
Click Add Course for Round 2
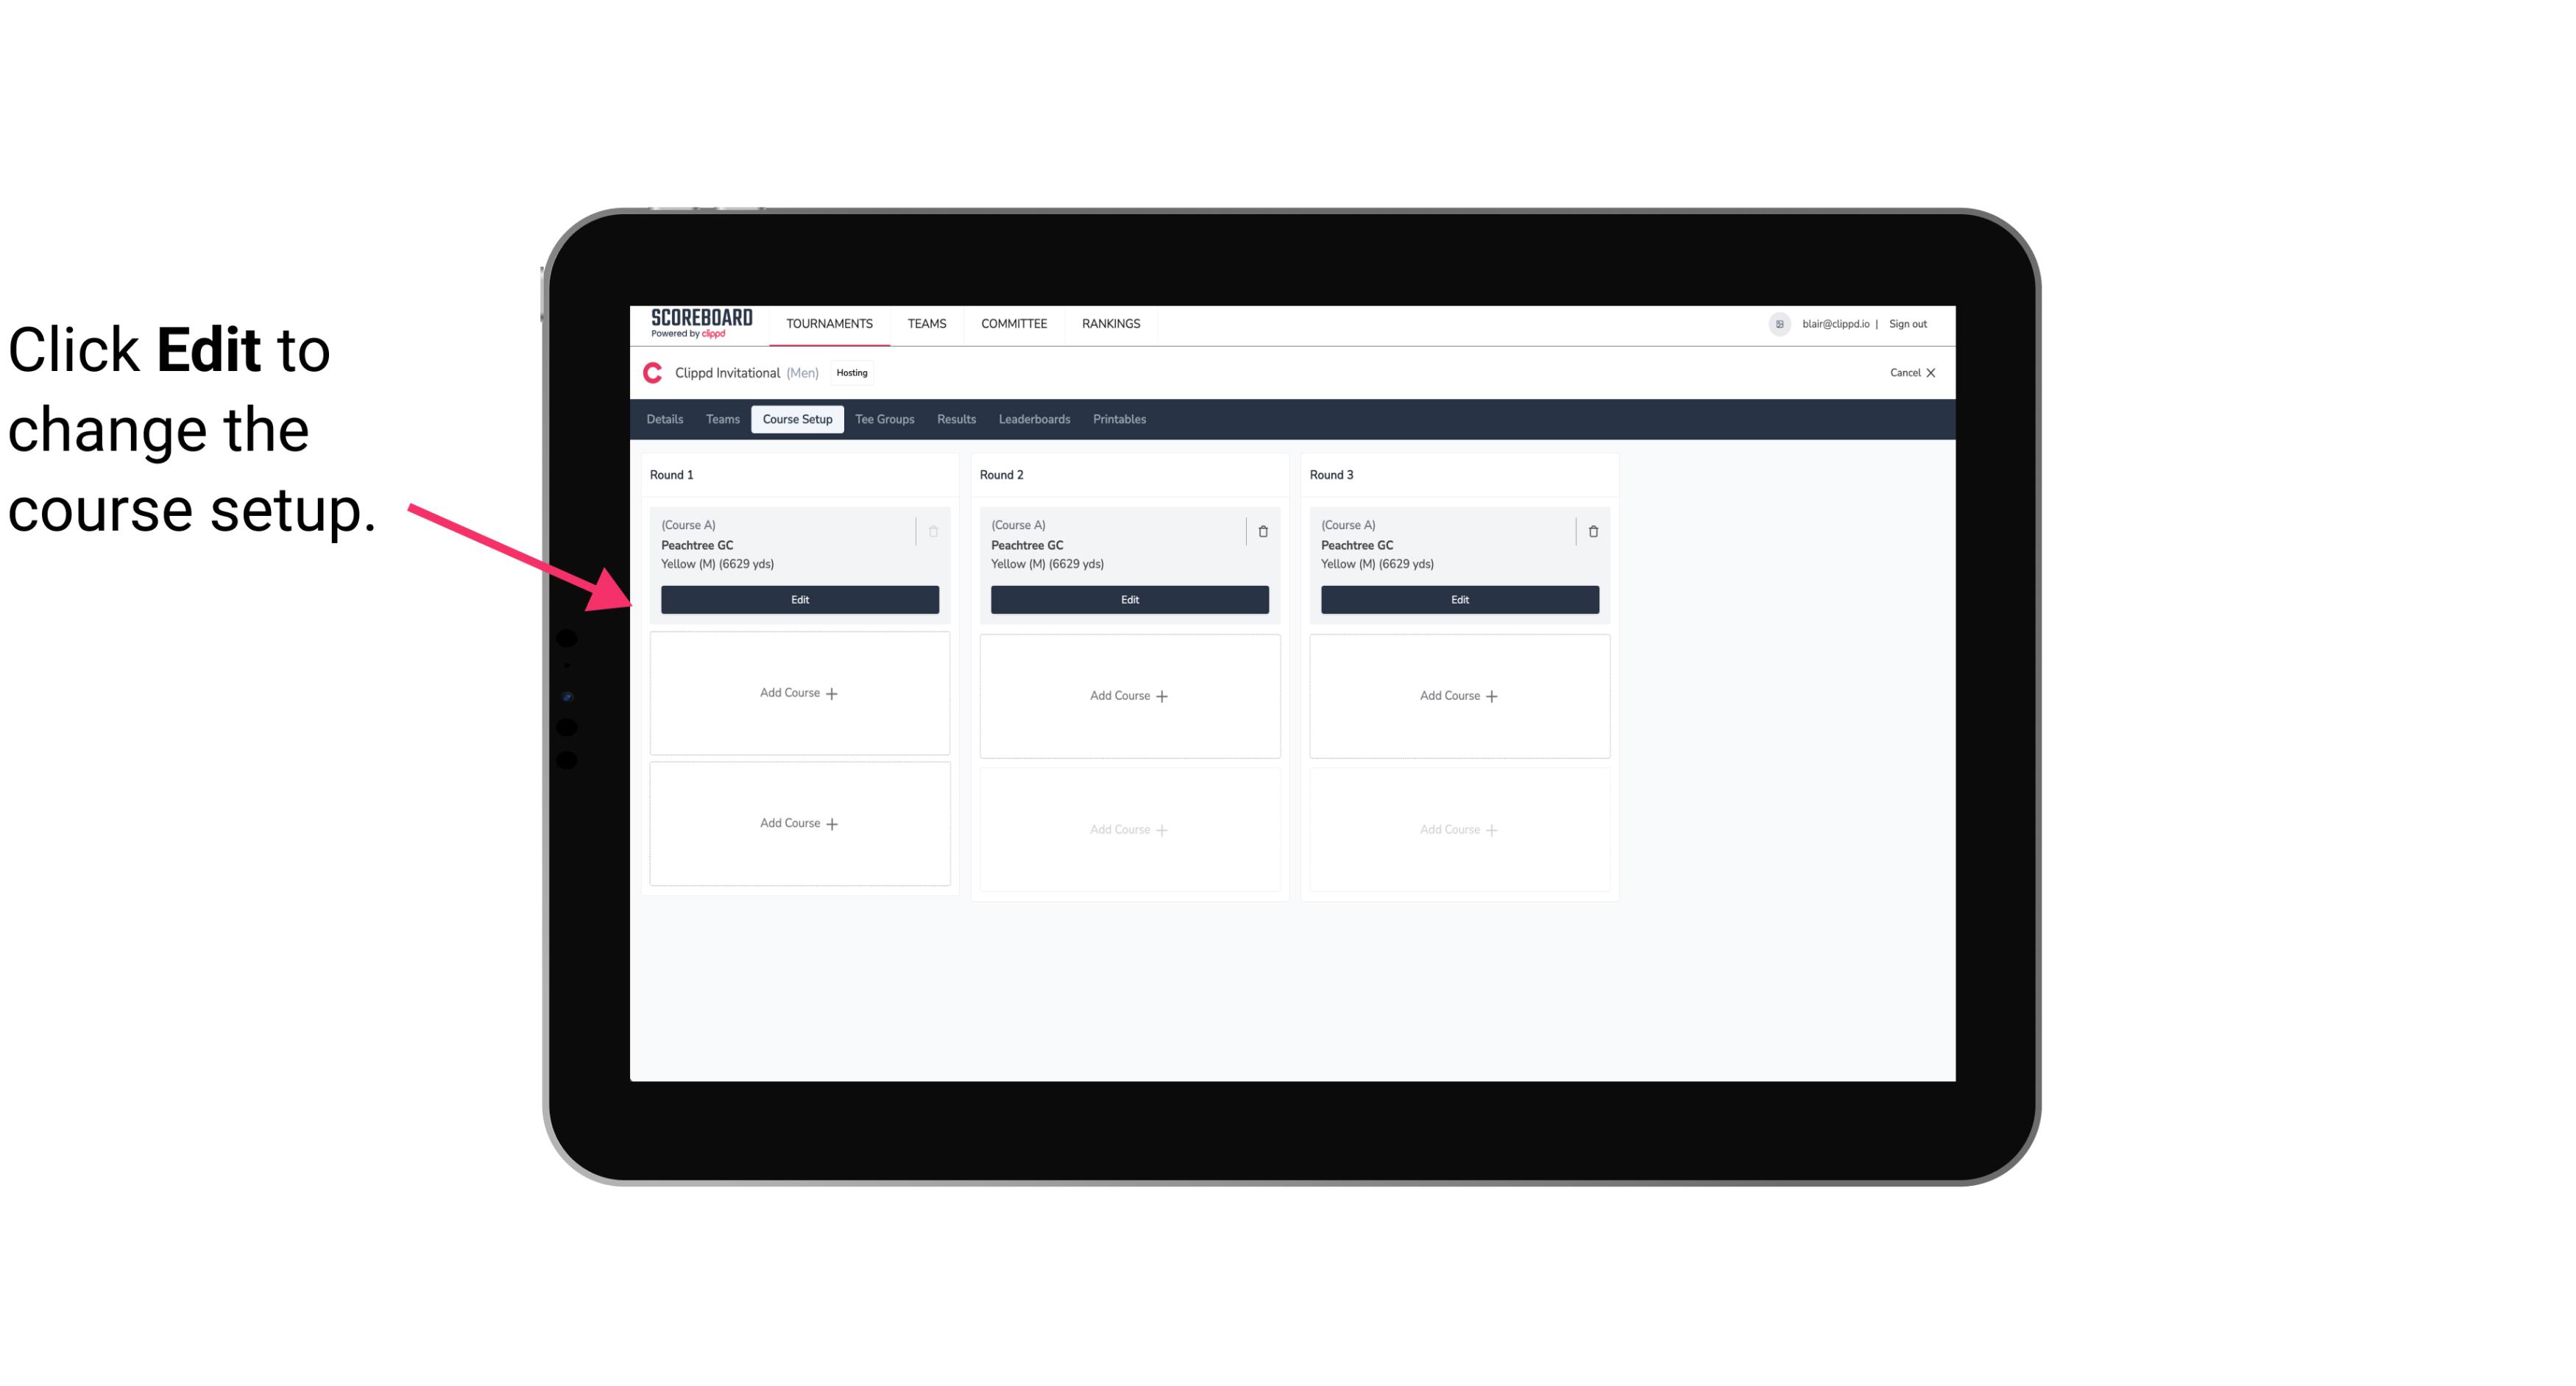click(1129, 695)
